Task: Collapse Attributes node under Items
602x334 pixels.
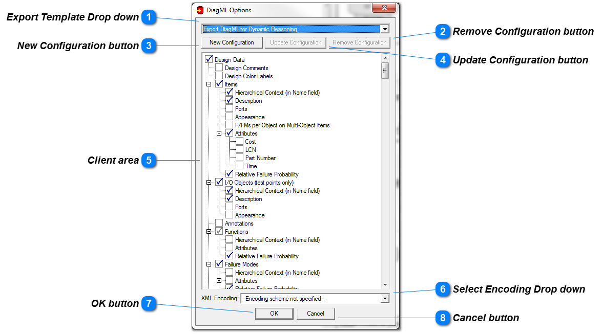Action: [x=219, y=133]
